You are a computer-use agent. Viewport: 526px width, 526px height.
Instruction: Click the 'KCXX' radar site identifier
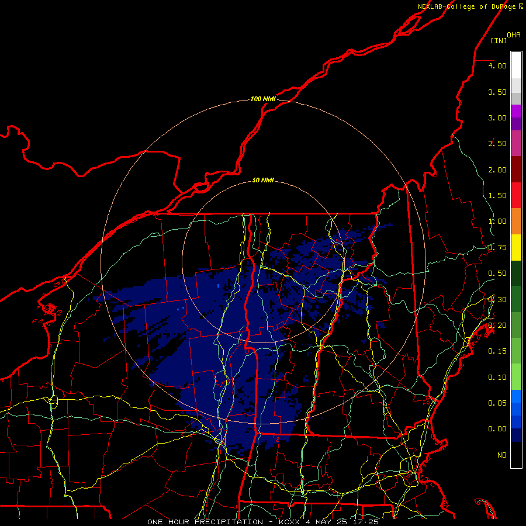tap(289, 522)
